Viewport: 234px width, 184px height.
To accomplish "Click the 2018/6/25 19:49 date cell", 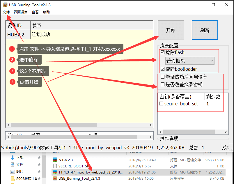I will tap(142, 160).
